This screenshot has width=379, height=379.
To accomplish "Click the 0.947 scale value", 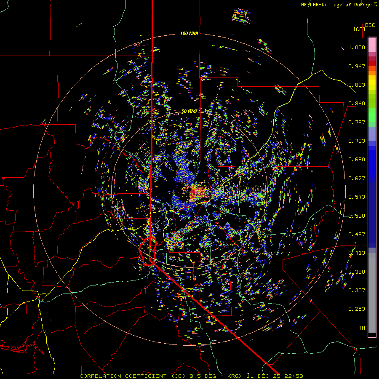I will [357, 66].
